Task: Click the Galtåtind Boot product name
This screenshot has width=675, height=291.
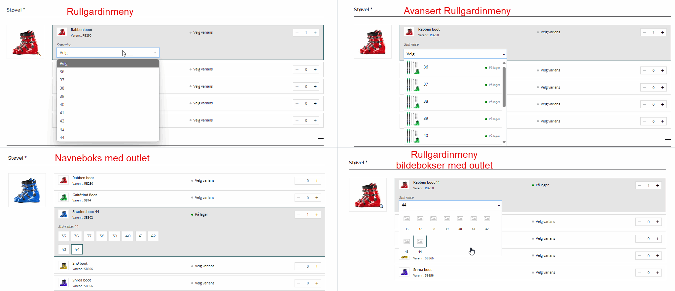Action: (x=85, y=195)
